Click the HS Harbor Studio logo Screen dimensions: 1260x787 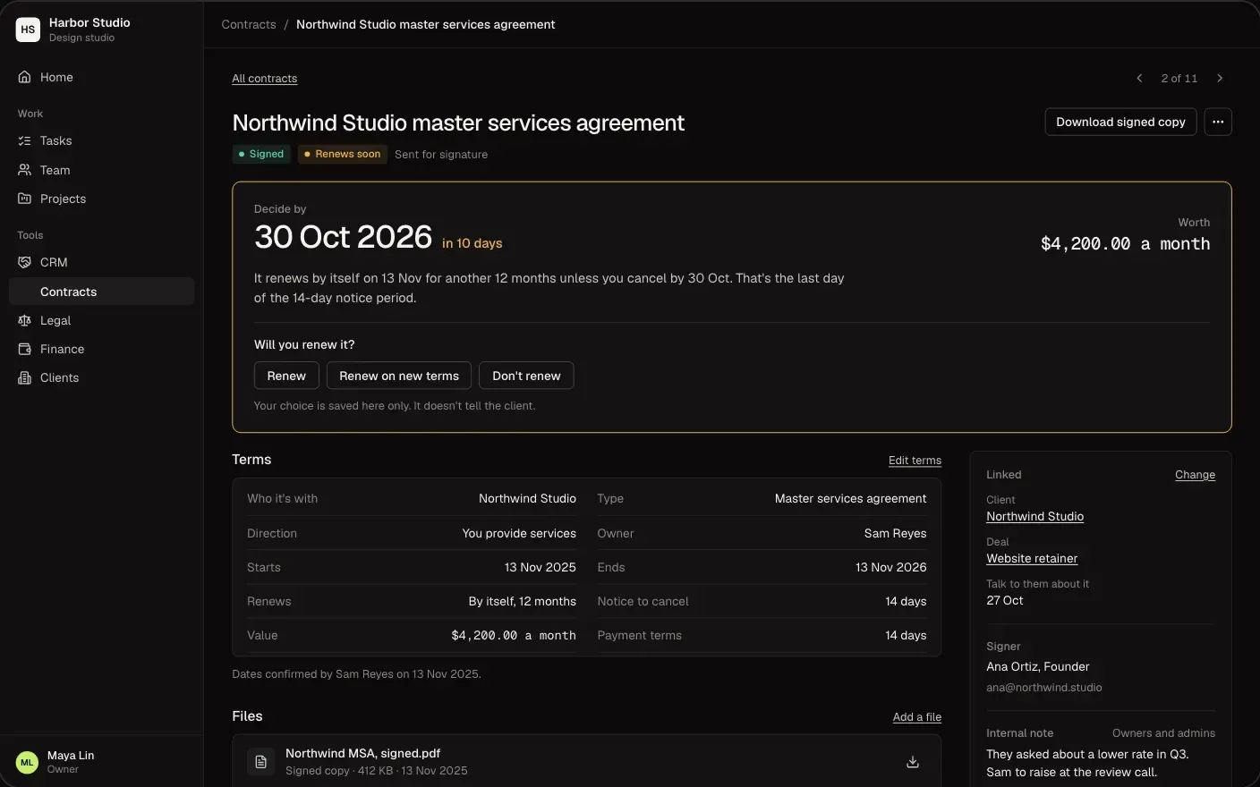coord(29,30)
